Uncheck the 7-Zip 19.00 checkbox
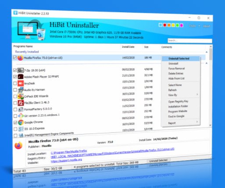The image size is (225, 188). pos(15,70)
